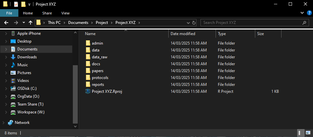The height and width of the screenshot is (137, 313).
Task: Open the Explorer Help question mark
Action: click(x=309, y=13)
